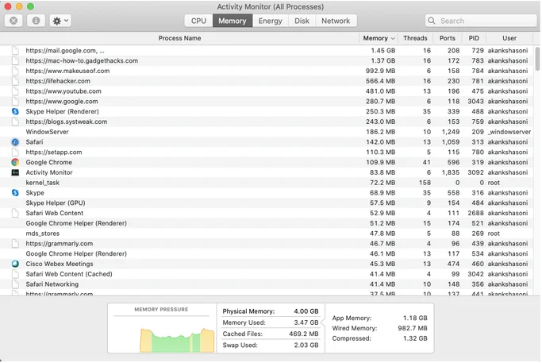Open the gear actions dropdown menu

(60, 21)
